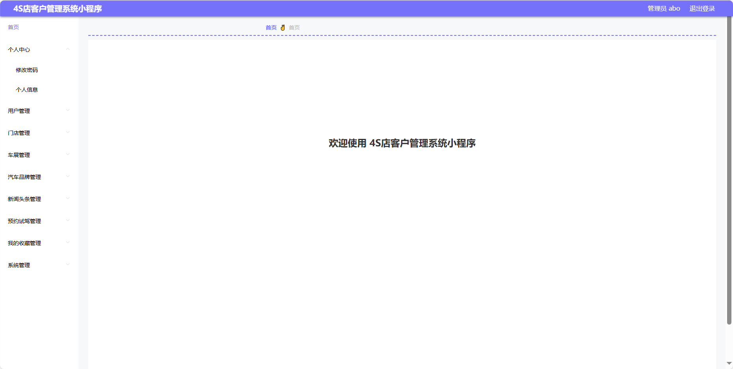This screenshot has width=733, height=369.
Task: Open 修改密码 submenu entry
Action: [27, 70]
